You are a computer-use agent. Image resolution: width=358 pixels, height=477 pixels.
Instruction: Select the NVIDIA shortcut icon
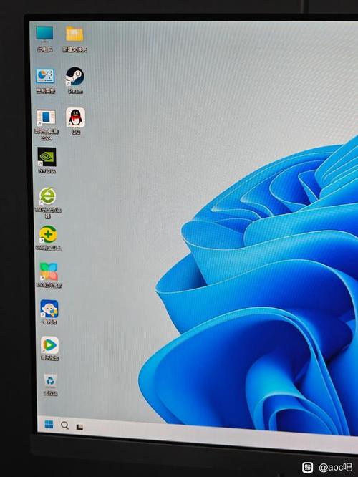[x=47, y=157]
